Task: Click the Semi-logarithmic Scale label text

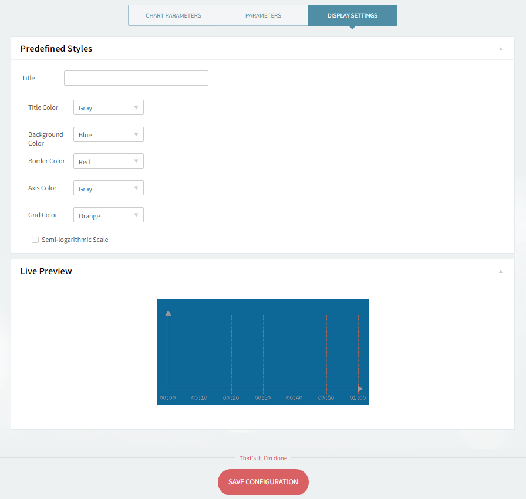Action: point(75,240)
